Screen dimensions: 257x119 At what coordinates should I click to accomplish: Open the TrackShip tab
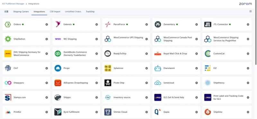pyautogui.click(x=90, y=12)
